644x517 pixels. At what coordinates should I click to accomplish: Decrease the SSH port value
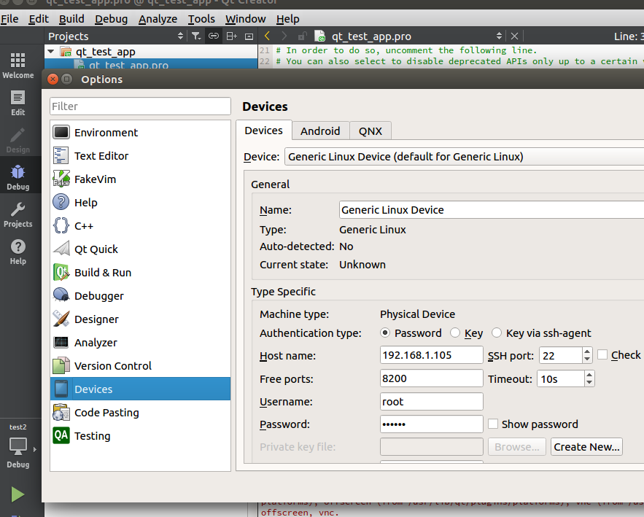tap(587, 359)
